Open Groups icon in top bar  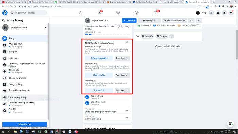click(x=137, y=13)
